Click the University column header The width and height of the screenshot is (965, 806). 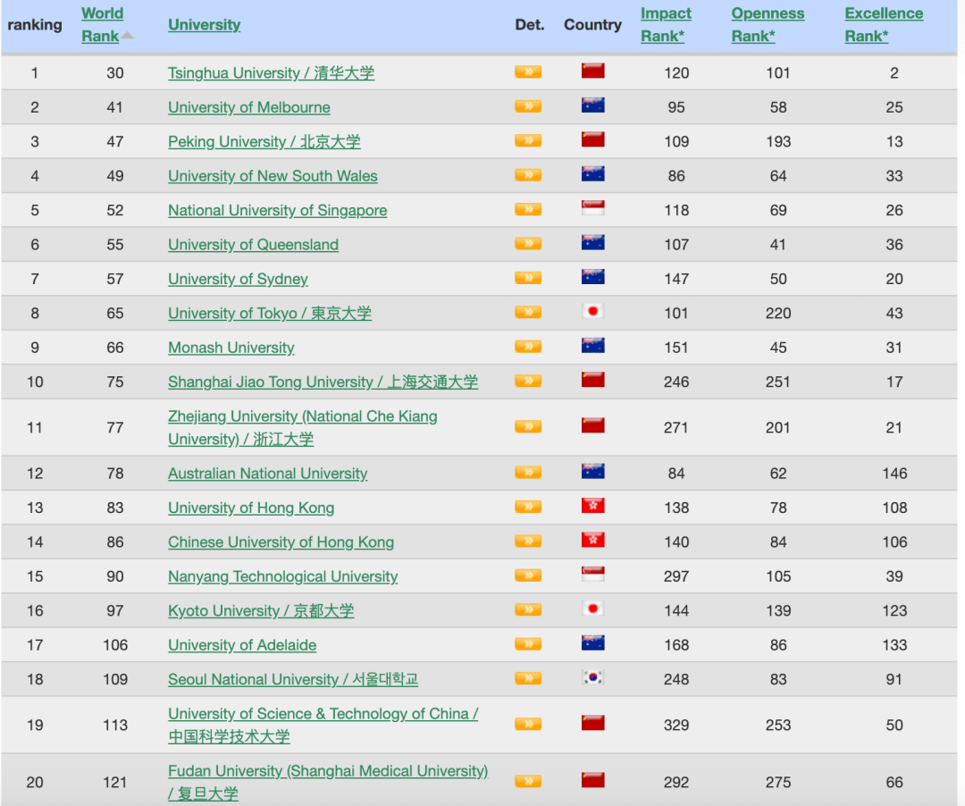point(204,24)
